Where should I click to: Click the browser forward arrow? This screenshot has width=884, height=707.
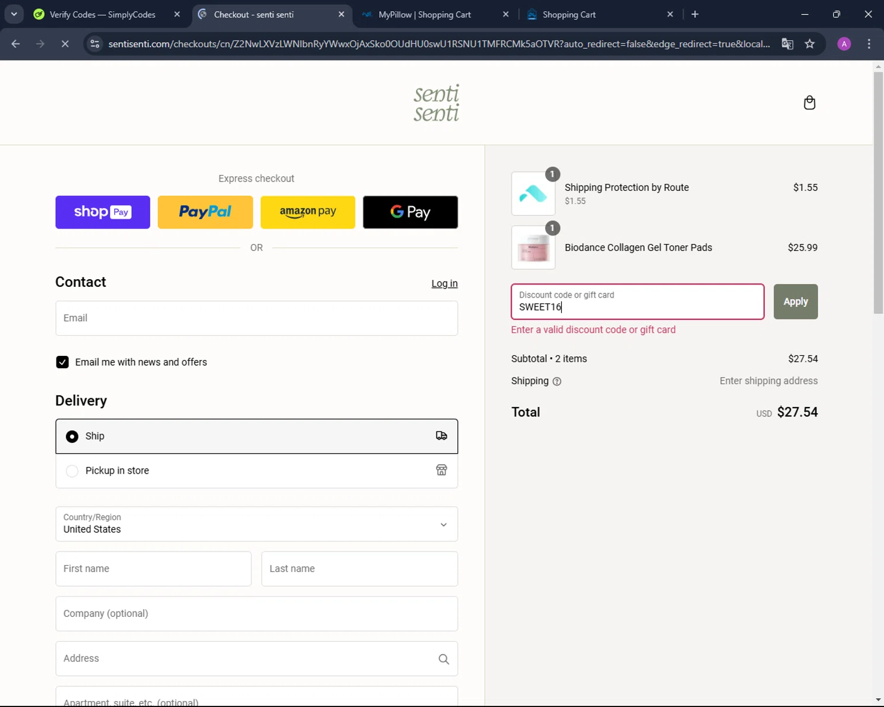[x=40, y=44]
